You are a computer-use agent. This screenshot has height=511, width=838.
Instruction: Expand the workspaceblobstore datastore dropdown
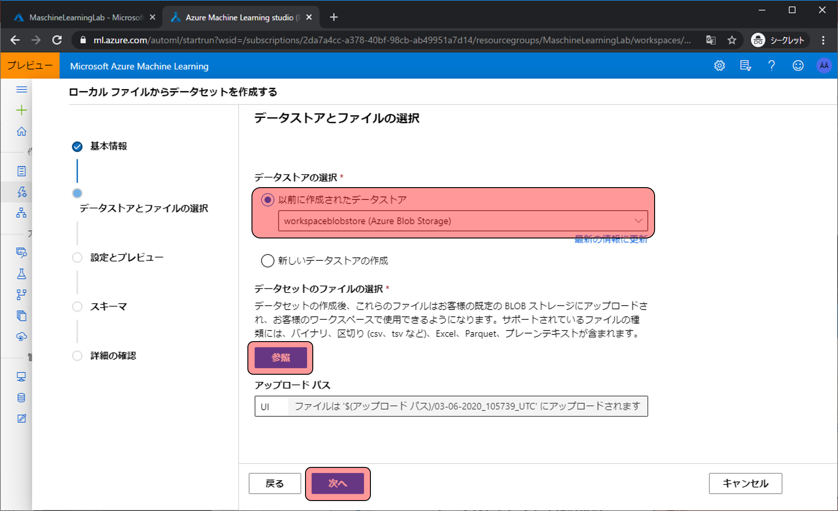[x=463, y=221]
